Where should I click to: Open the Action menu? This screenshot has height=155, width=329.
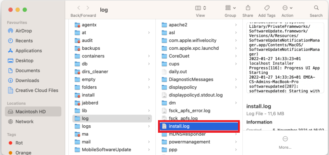287,8
